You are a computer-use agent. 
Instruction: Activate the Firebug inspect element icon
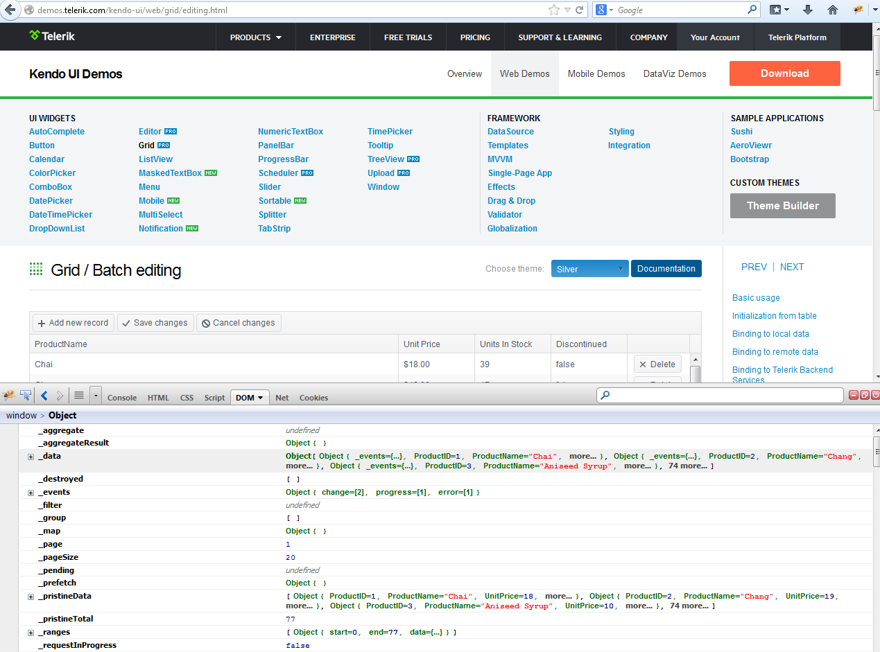pyautogui.click(x=26, y=396)
